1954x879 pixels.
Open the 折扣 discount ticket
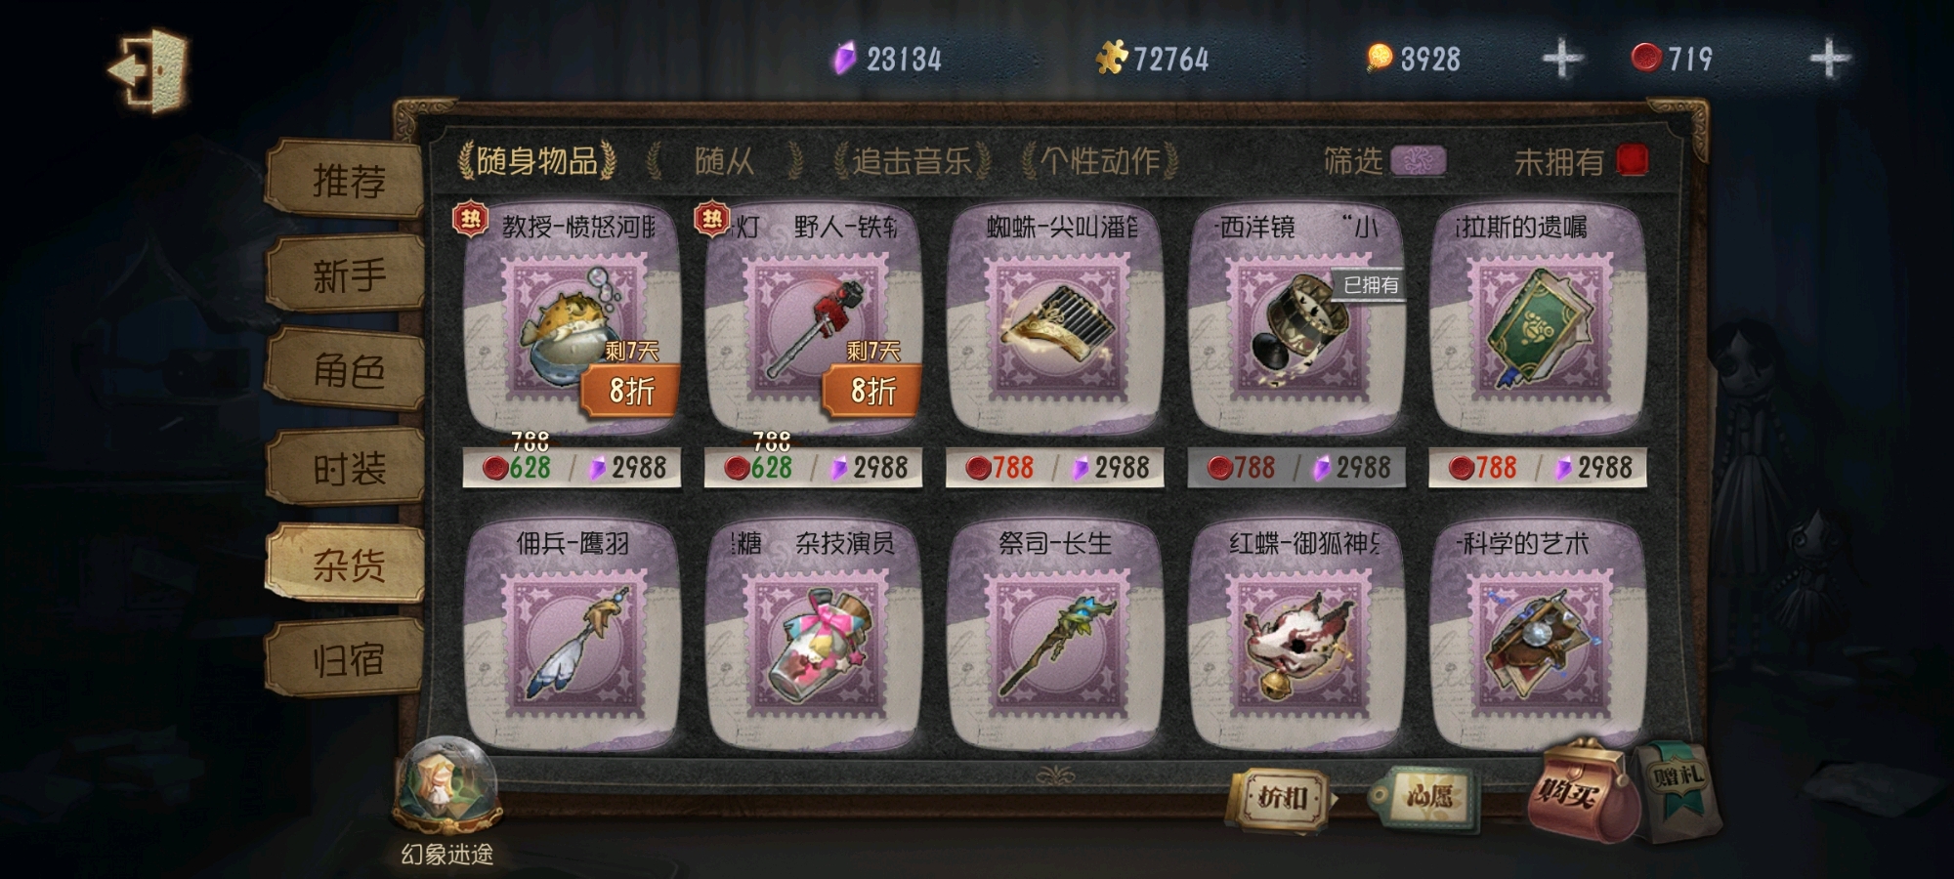(1280, 799)
